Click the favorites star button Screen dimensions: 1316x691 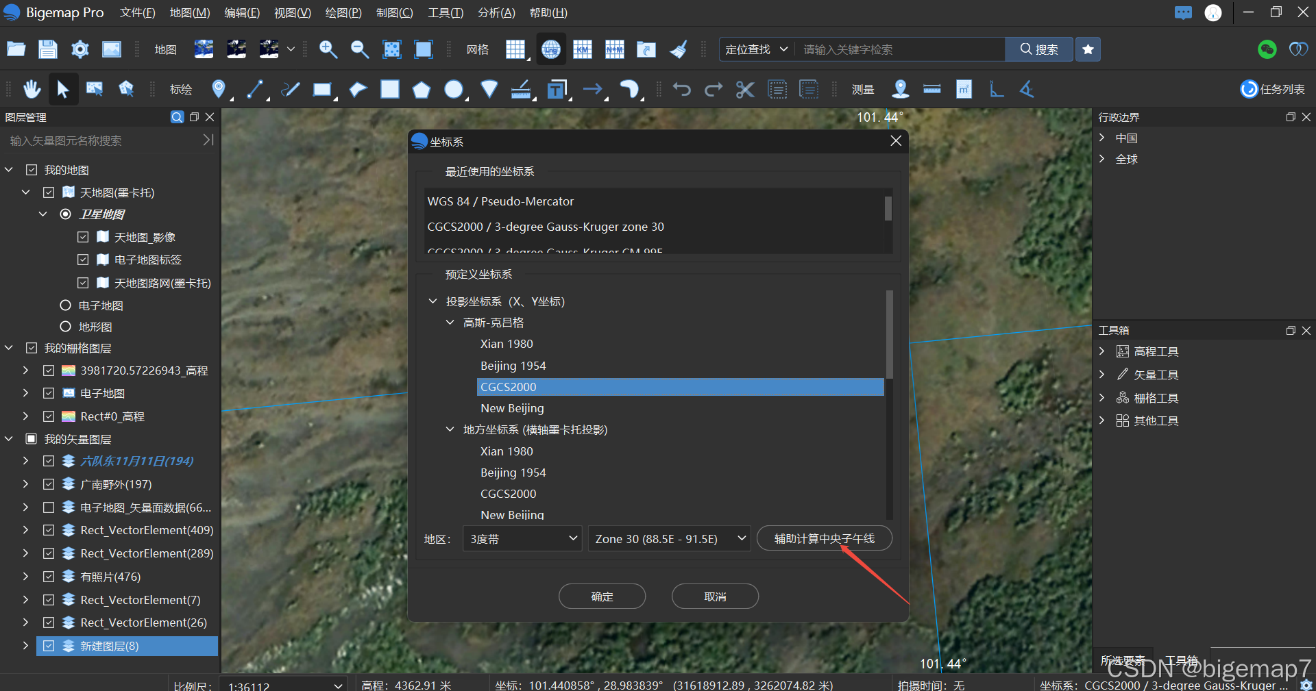pos(1088,49)
